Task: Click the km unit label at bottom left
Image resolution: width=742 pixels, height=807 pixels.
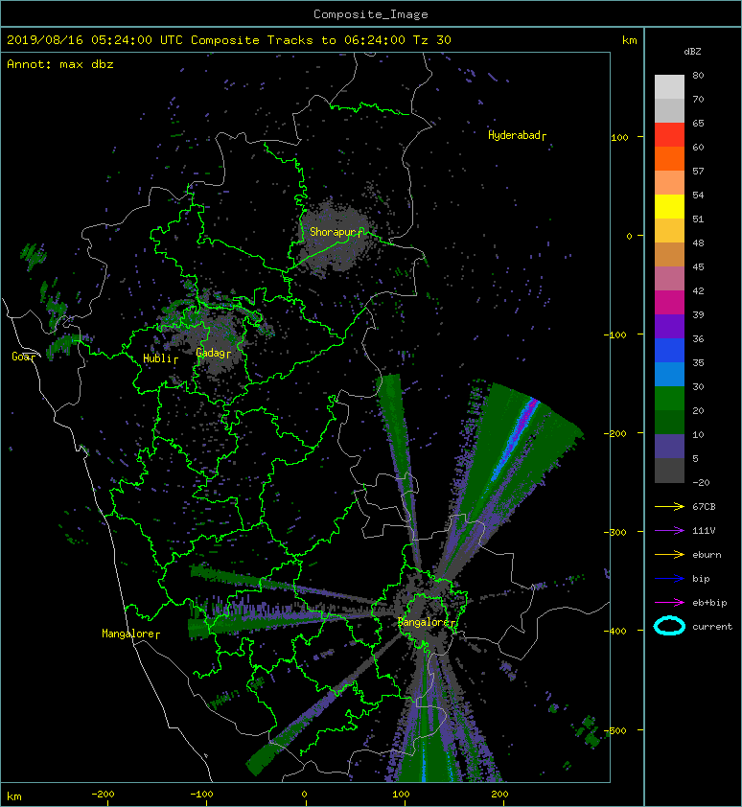Action: (14, 796)
